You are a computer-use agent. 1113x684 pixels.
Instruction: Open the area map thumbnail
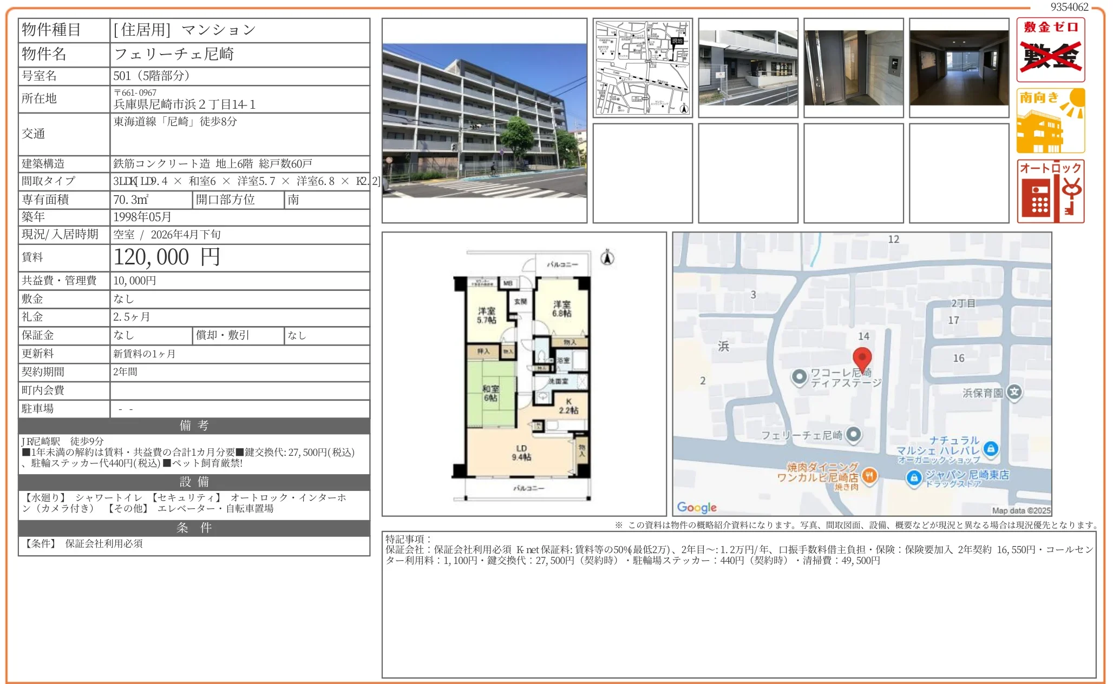tap(642, 68)
